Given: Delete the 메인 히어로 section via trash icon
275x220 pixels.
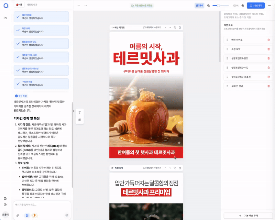Looking at the screenshot, I should click(268, 40).
